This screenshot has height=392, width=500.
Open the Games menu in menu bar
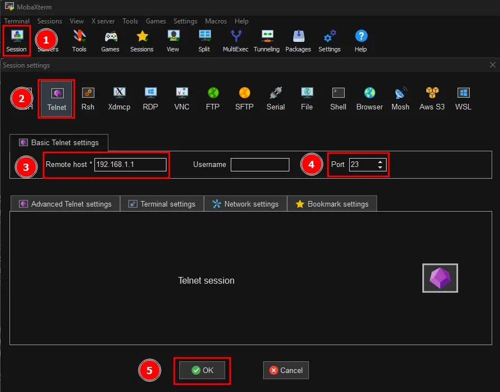pyautogui.click(x=156, y=21)
